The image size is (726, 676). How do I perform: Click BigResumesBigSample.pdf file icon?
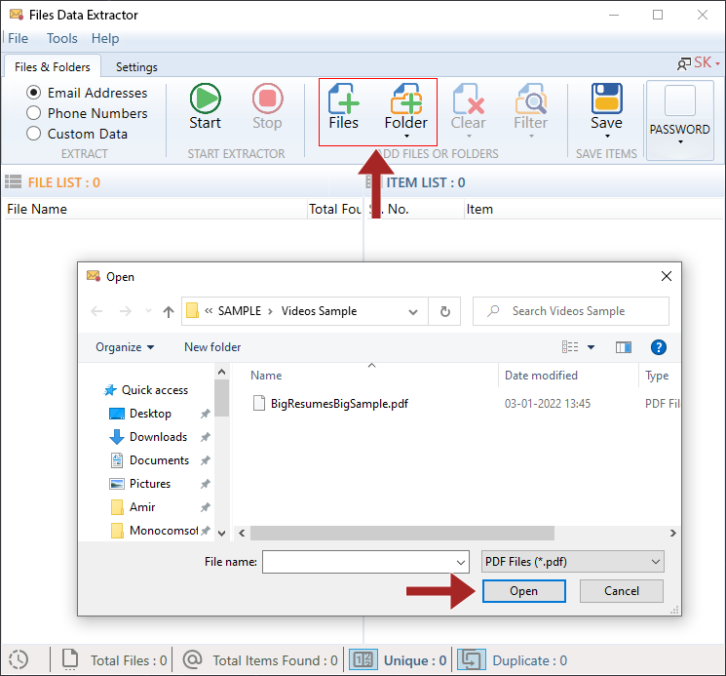coord(259,403)
